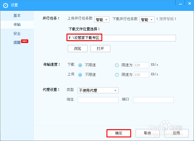Click the 应用 button
This screenshot has height=141, width=194.
click(x=177, y=133)
